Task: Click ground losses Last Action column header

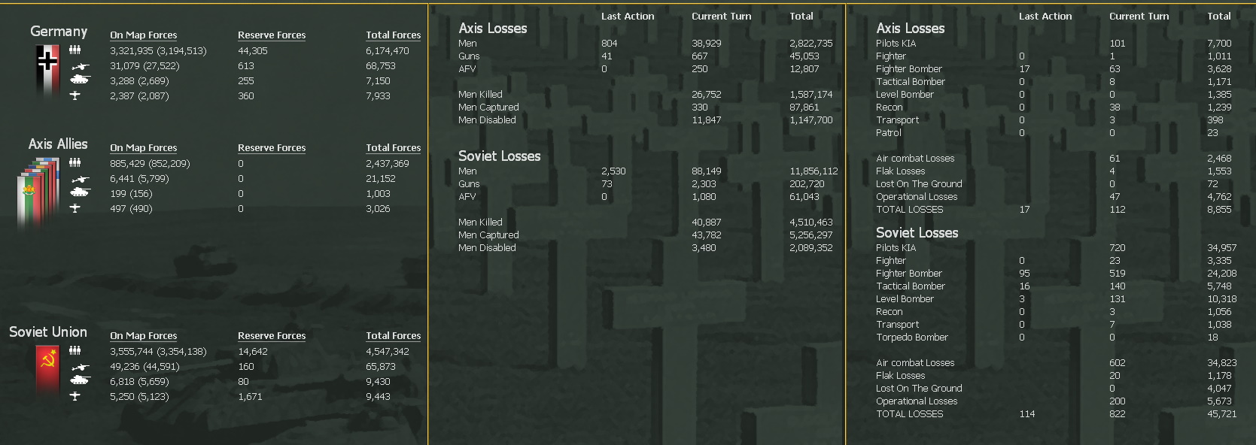Action: coord(628,16)
